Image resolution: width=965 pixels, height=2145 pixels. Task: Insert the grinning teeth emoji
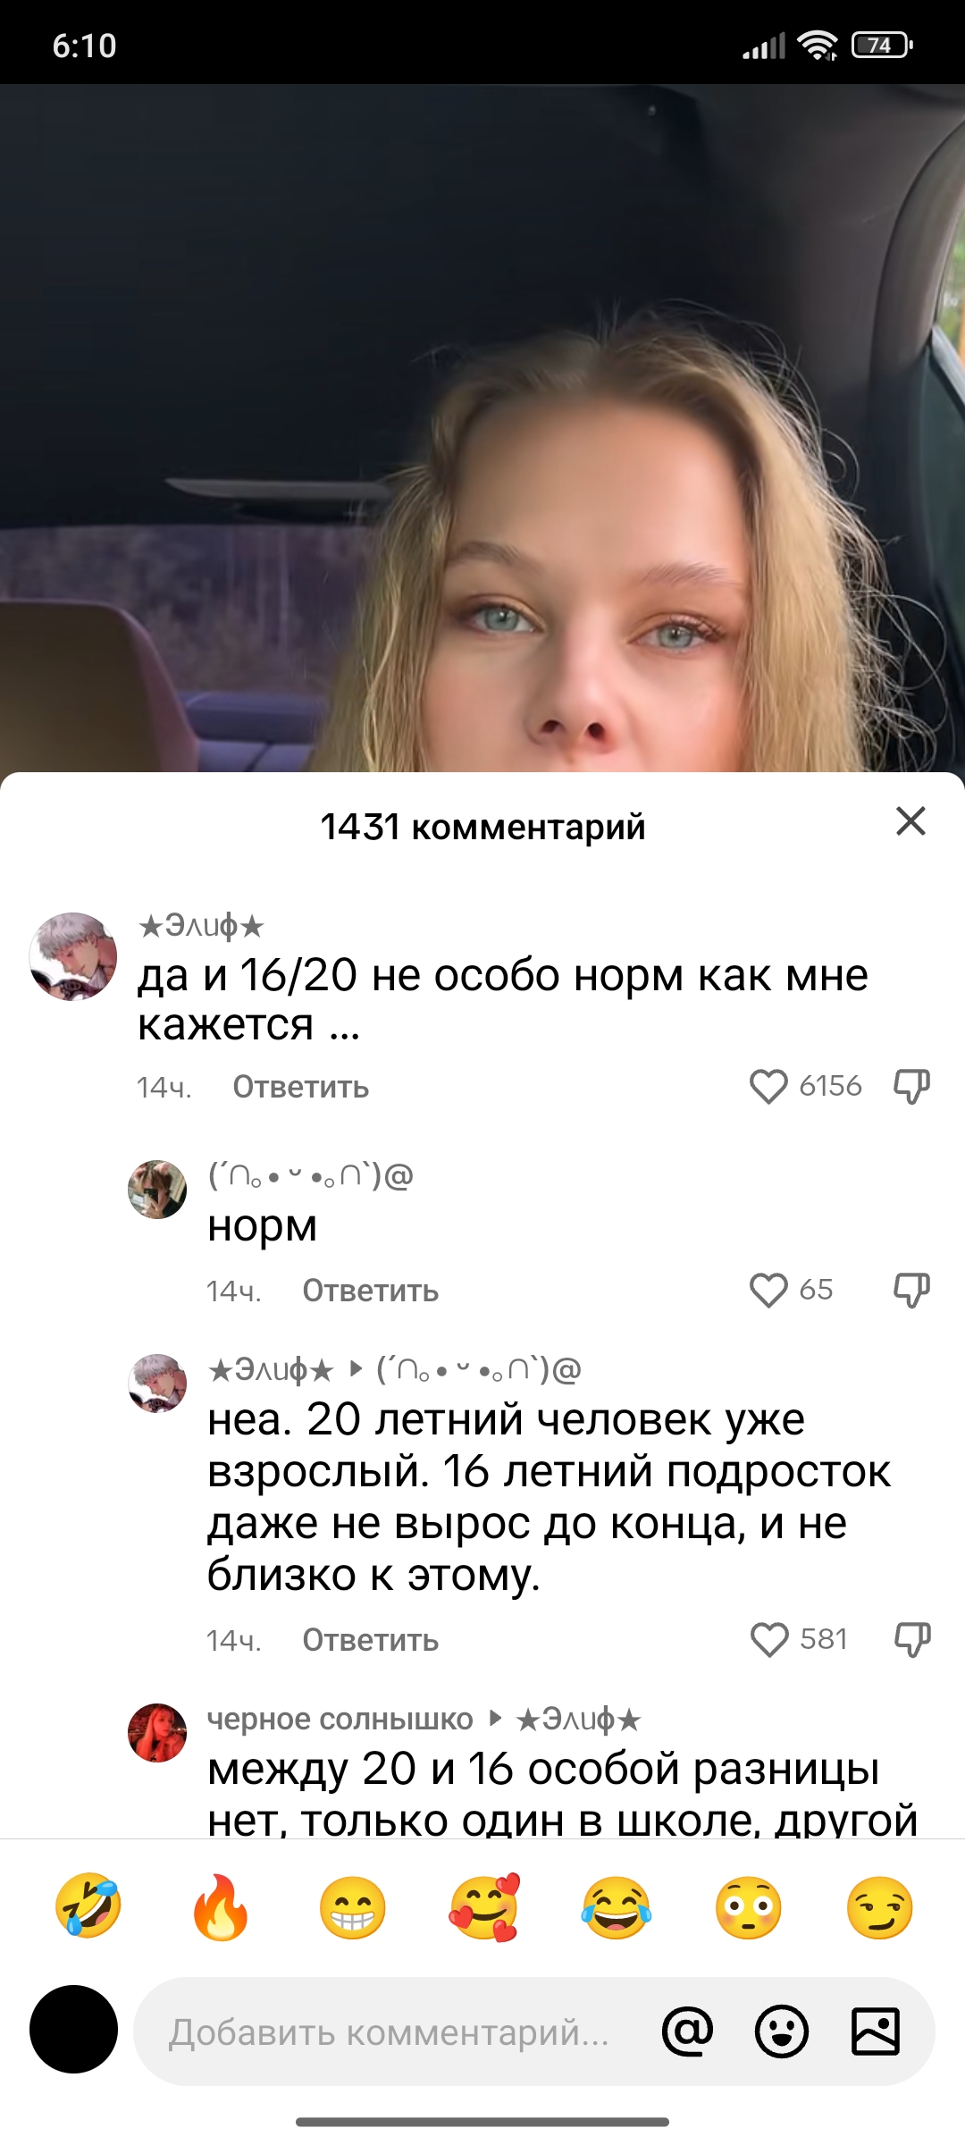(x=353, y=1906)
